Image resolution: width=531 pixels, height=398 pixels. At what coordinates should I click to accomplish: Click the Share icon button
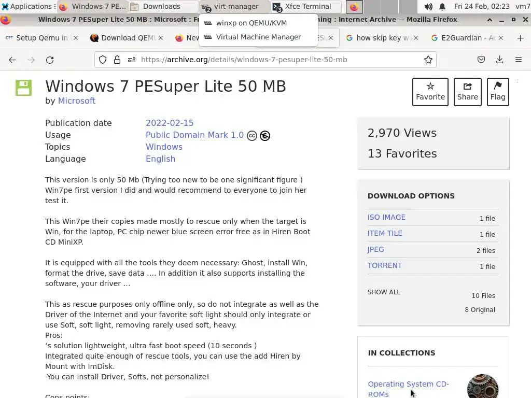pos(467,92)
